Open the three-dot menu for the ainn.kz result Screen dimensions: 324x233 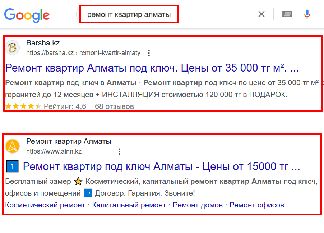point(119,151)
